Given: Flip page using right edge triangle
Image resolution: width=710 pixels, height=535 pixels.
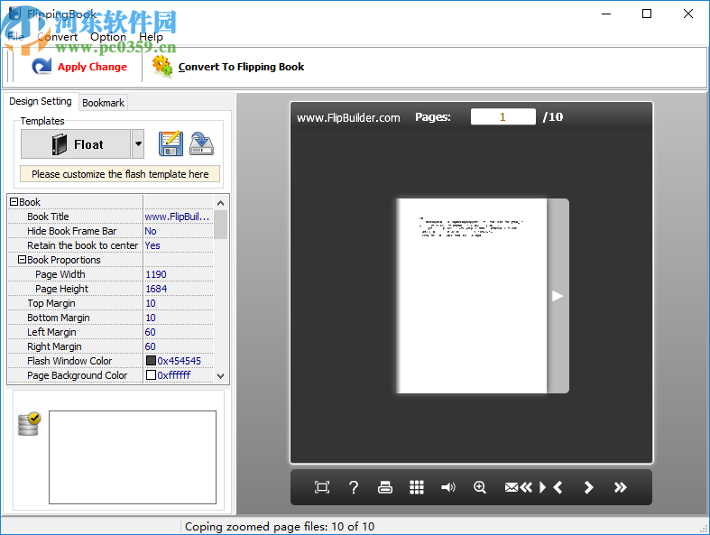Looking at the screenshot, I should (558, 296).
